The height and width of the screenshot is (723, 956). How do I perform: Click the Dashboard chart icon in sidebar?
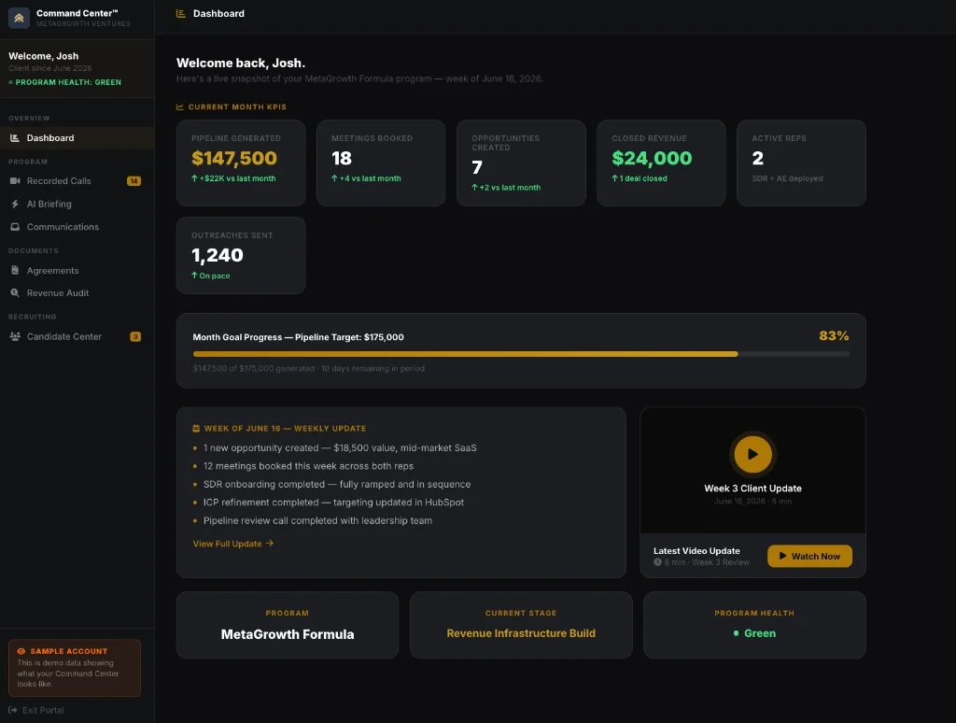(x=15, y=138)
